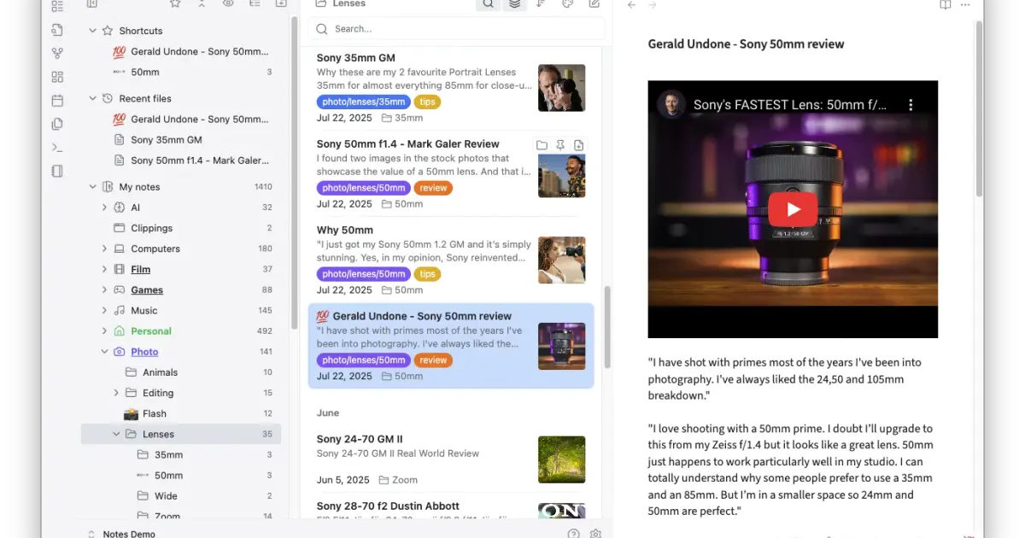Open the palette appearance icon
Viewport: 1025px width, 538px height.
567,4
